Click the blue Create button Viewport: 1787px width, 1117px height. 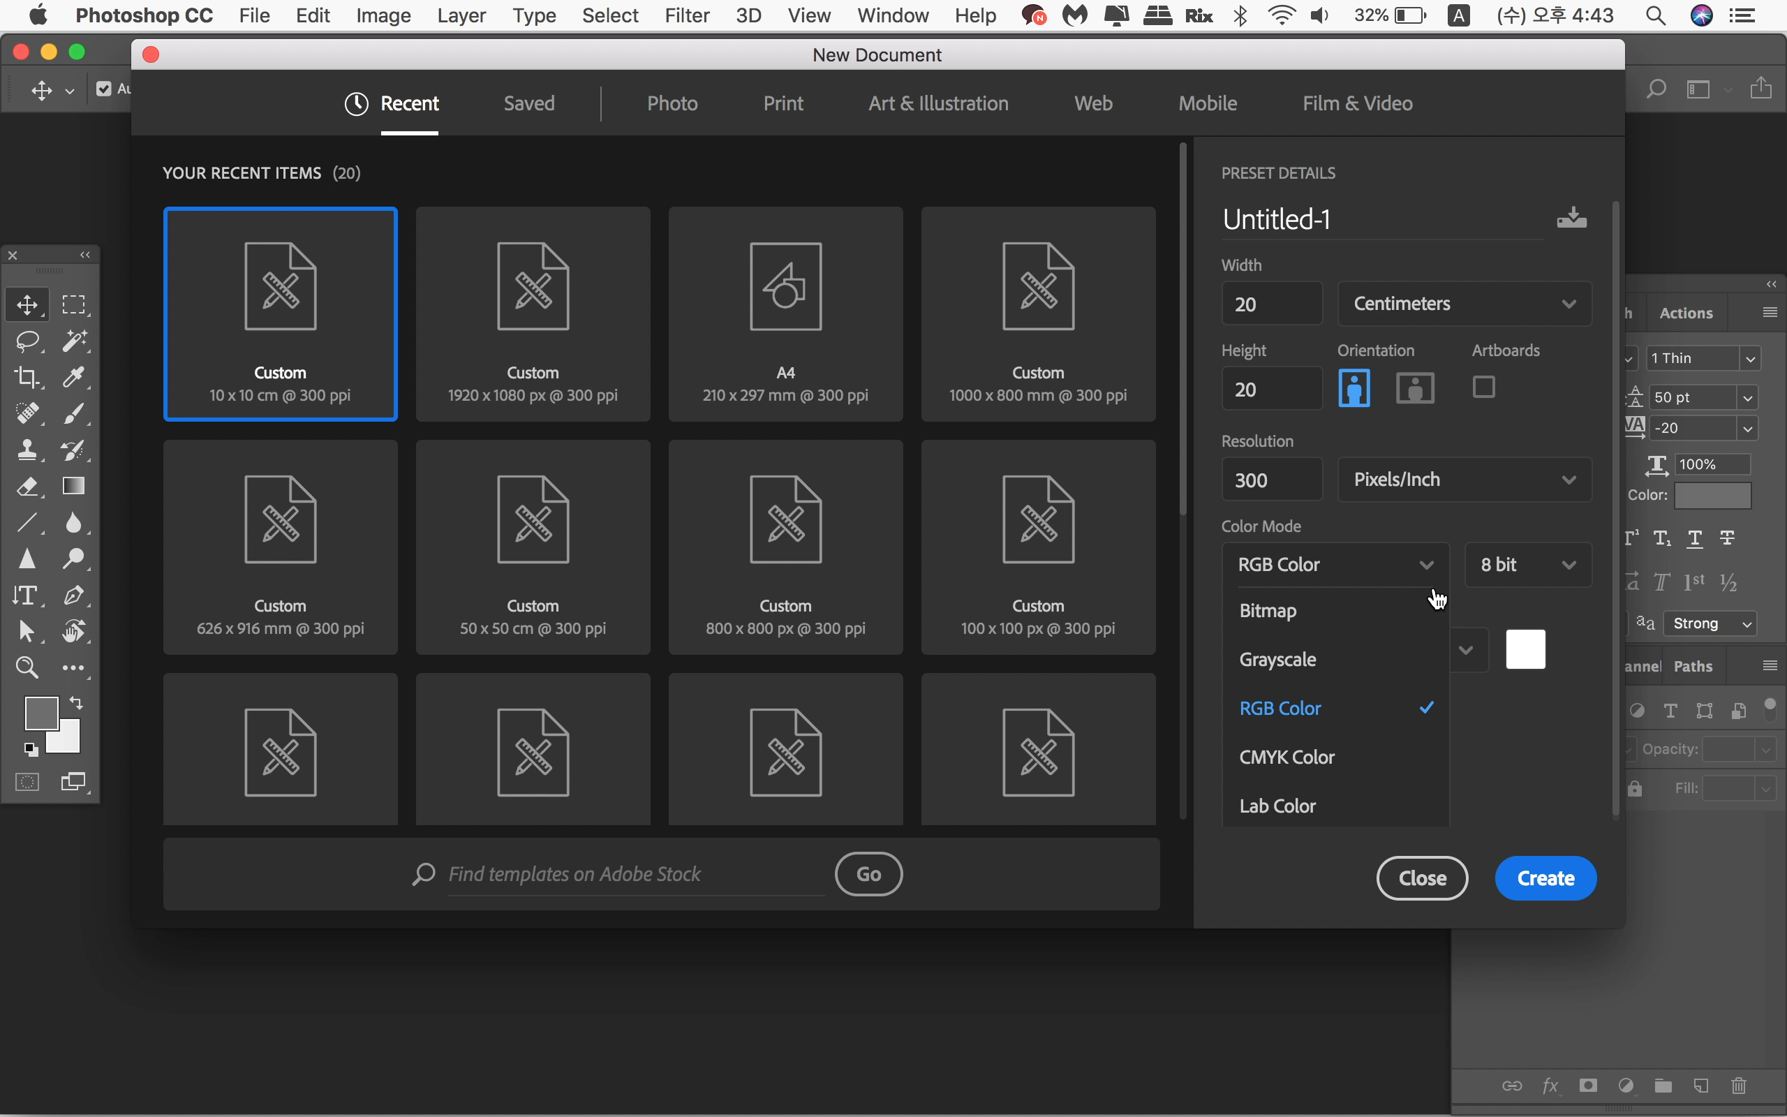[1545, 878]
